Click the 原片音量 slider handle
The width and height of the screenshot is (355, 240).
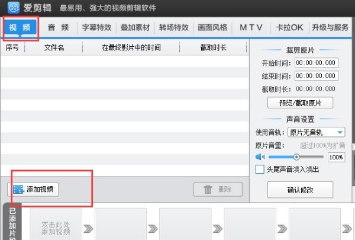(x=296, y=157)
